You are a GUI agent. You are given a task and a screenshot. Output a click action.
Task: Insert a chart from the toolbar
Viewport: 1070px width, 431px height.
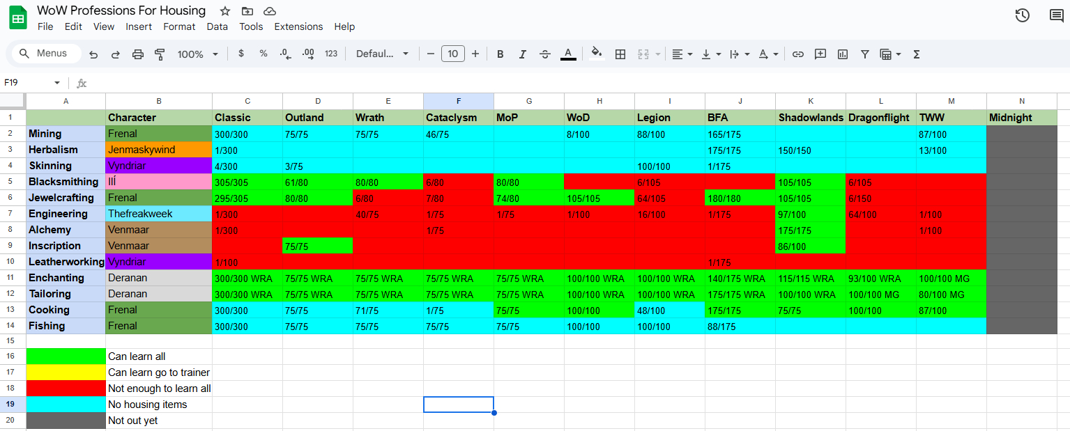(843, 54)
